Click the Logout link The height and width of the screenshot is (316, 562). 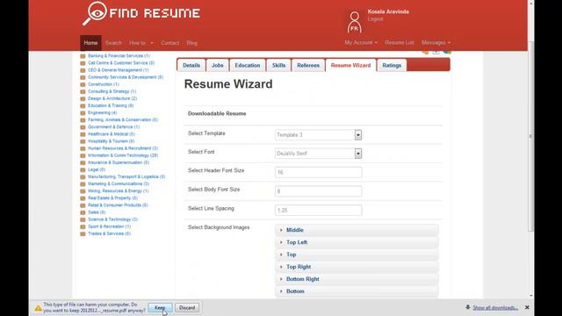point(375,19)
